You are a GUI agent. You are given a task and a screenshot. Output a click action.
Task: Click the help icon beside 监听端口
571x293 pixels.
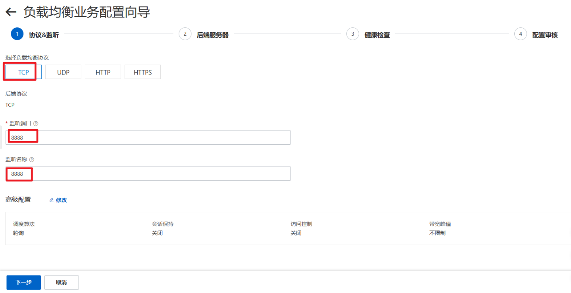(x=36, y=123)
